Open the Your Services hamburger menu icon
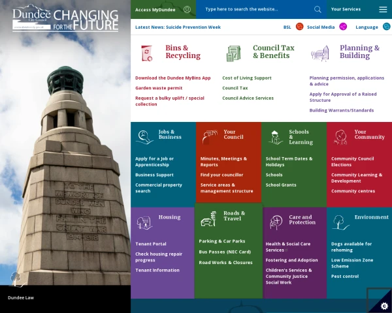The height and width of the screenshot is (313, 392). pos(383,10)
